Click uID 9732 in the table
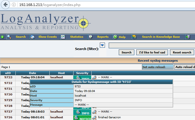The width and height of the screenshot is (195, 120). (x=8, y=83)
